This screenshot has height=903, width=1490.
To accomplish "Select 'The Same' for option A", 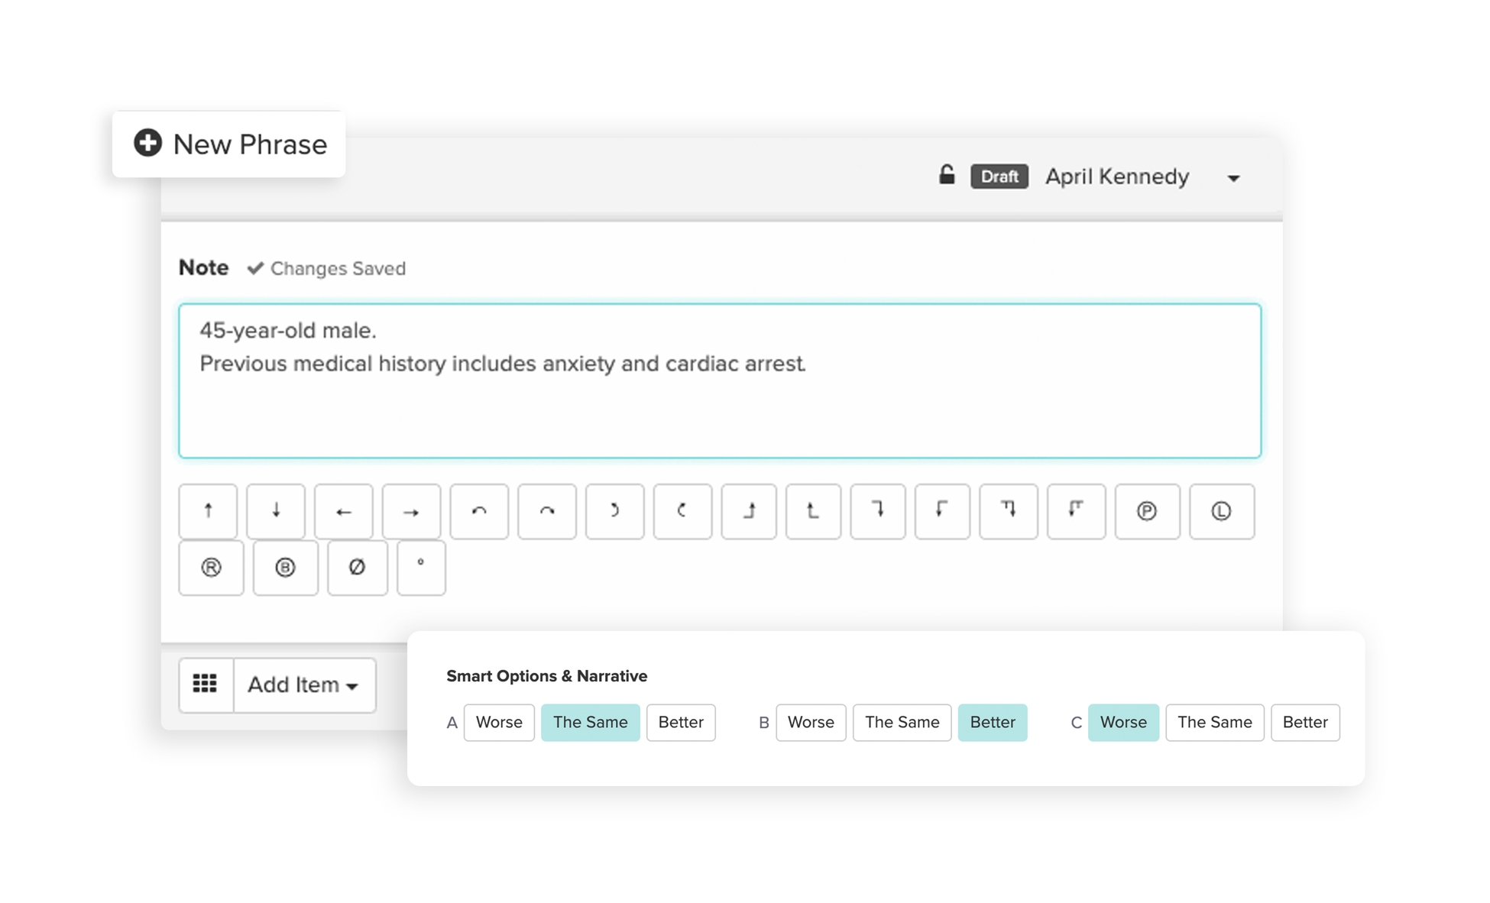I will [590, 722].
